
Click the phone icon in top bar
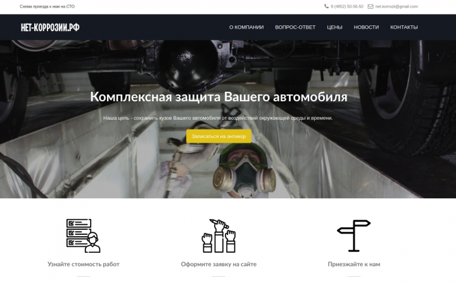(x=326, y=6)
